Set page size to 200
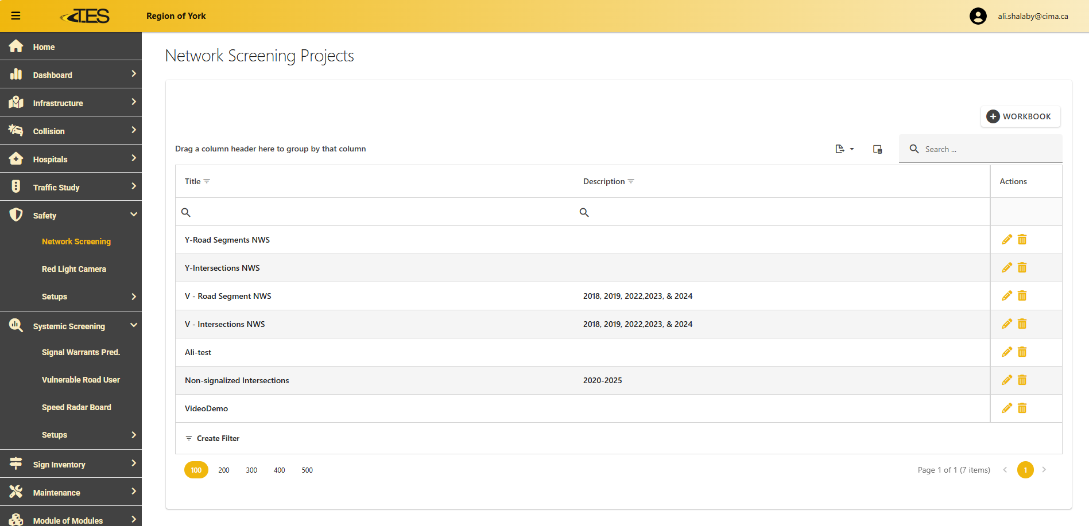This screenshot has height=526, width=1089. (223, 470)
